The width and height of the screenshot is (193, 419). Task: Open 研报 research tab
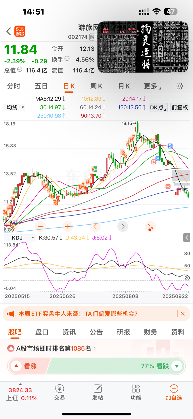[123, 332]
